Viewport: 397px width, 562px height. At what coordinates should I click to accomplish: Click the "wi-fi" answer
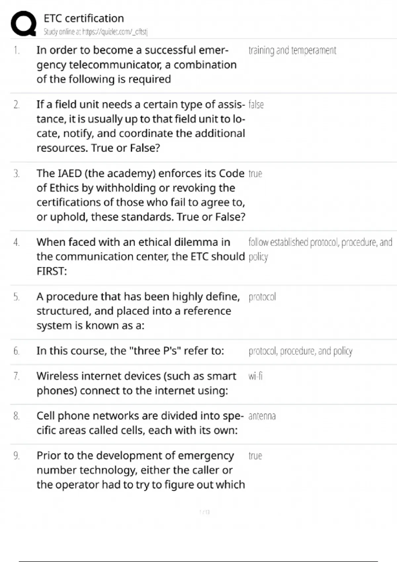pyautogui.click(x=255, y=376)
